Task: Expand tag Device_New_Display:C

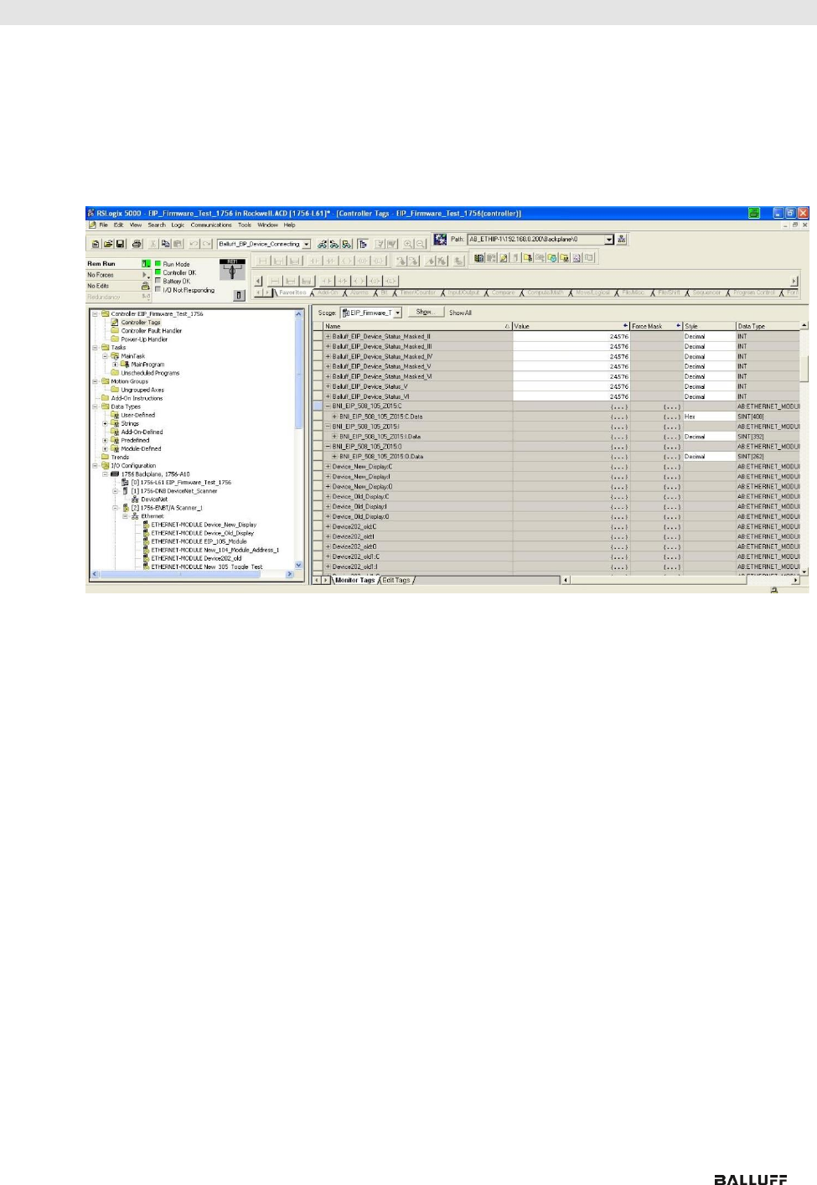Action: tap(328, 467)
